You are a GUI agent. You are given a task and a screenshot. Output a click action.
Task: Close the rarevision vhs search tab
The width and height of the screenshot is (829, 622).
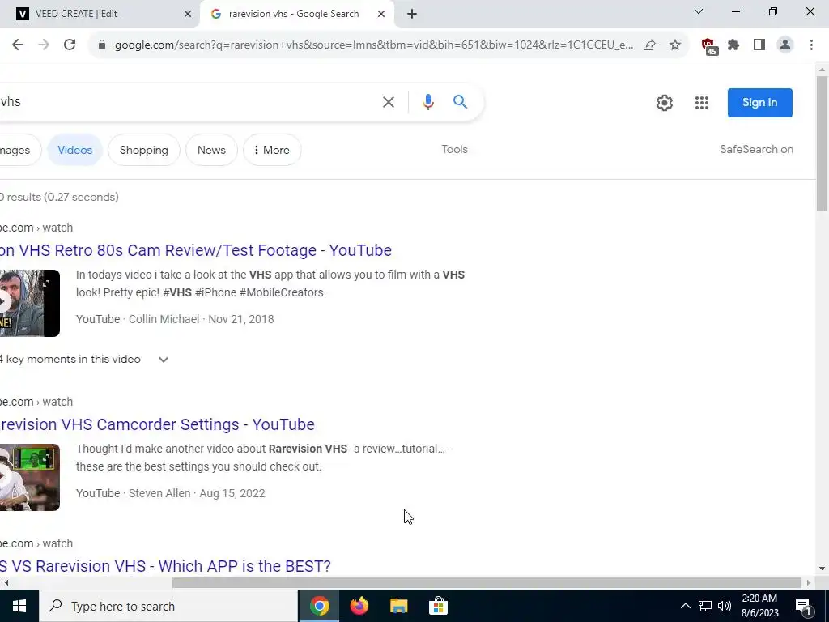tap(381, 14)
